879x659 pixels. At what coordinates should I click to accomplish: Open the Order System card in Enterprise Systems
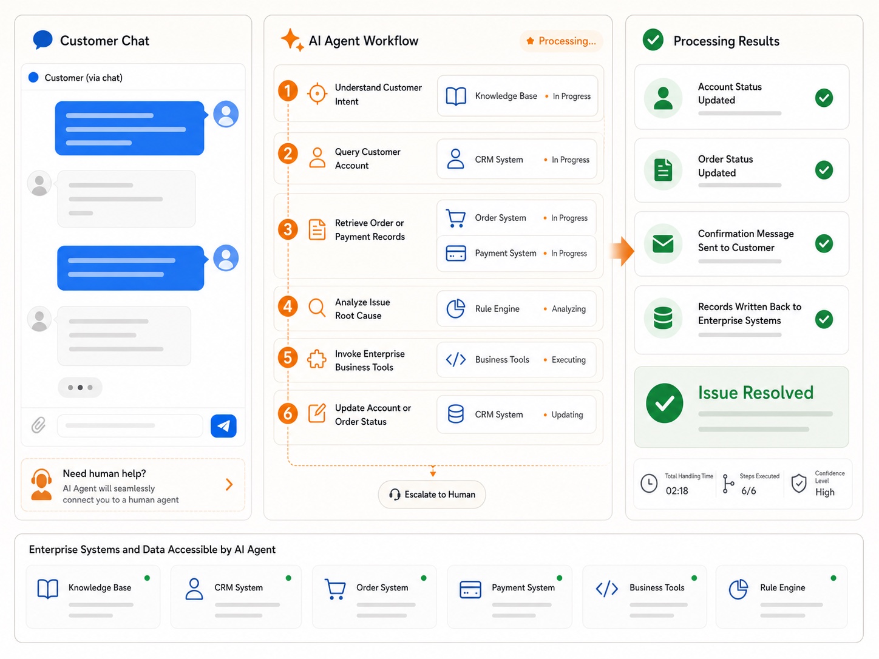375,596
